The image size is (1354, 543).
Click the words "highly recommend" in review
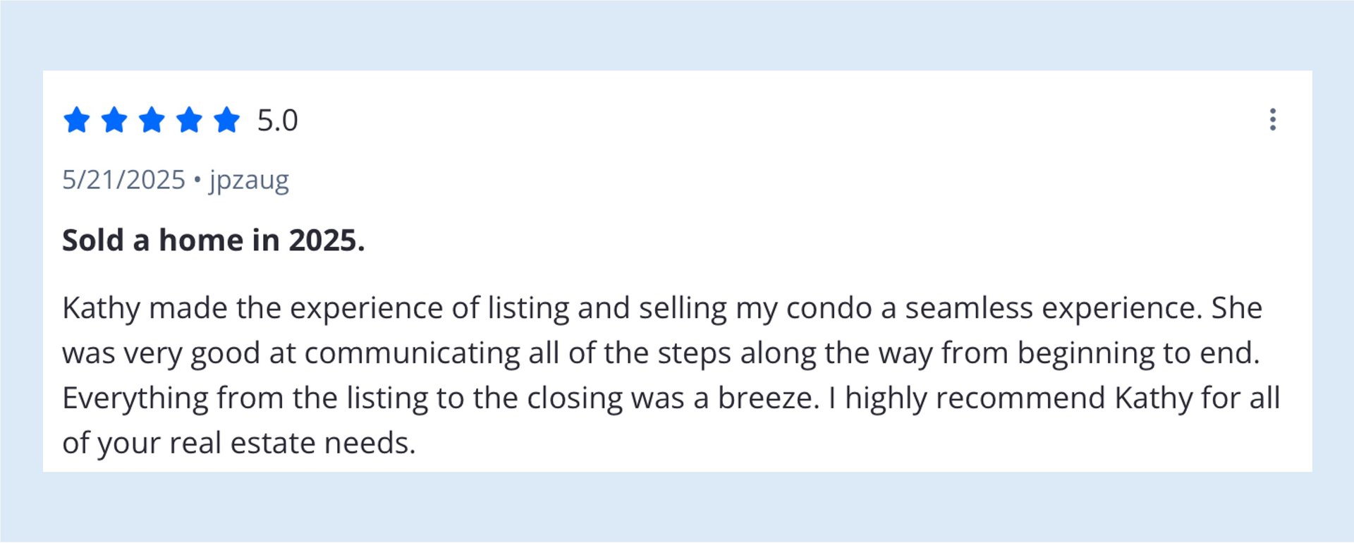pos(975,398)
